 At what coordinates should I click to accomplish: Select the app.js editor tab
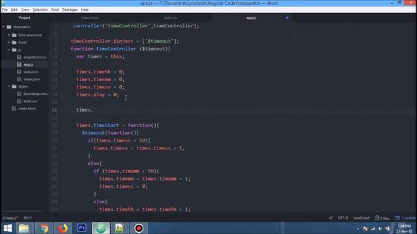(251, 18)
